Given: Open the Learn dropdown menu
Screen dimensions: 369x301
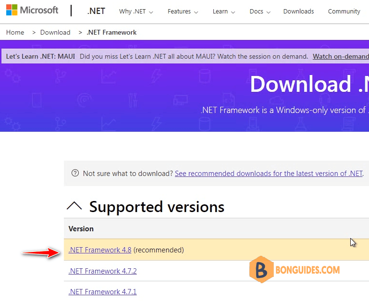Looking at the screenshot, I should (x=224, y=12).
